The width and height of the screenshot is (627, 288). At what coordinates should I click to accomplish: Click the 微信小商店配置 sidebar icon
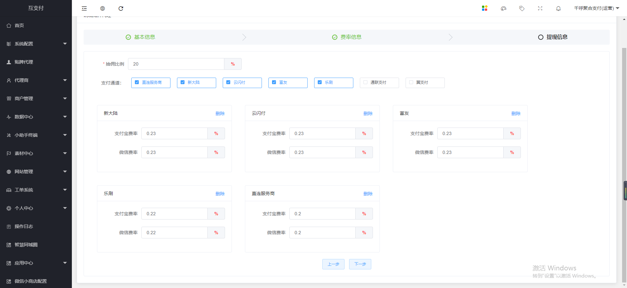pos(9,281)
